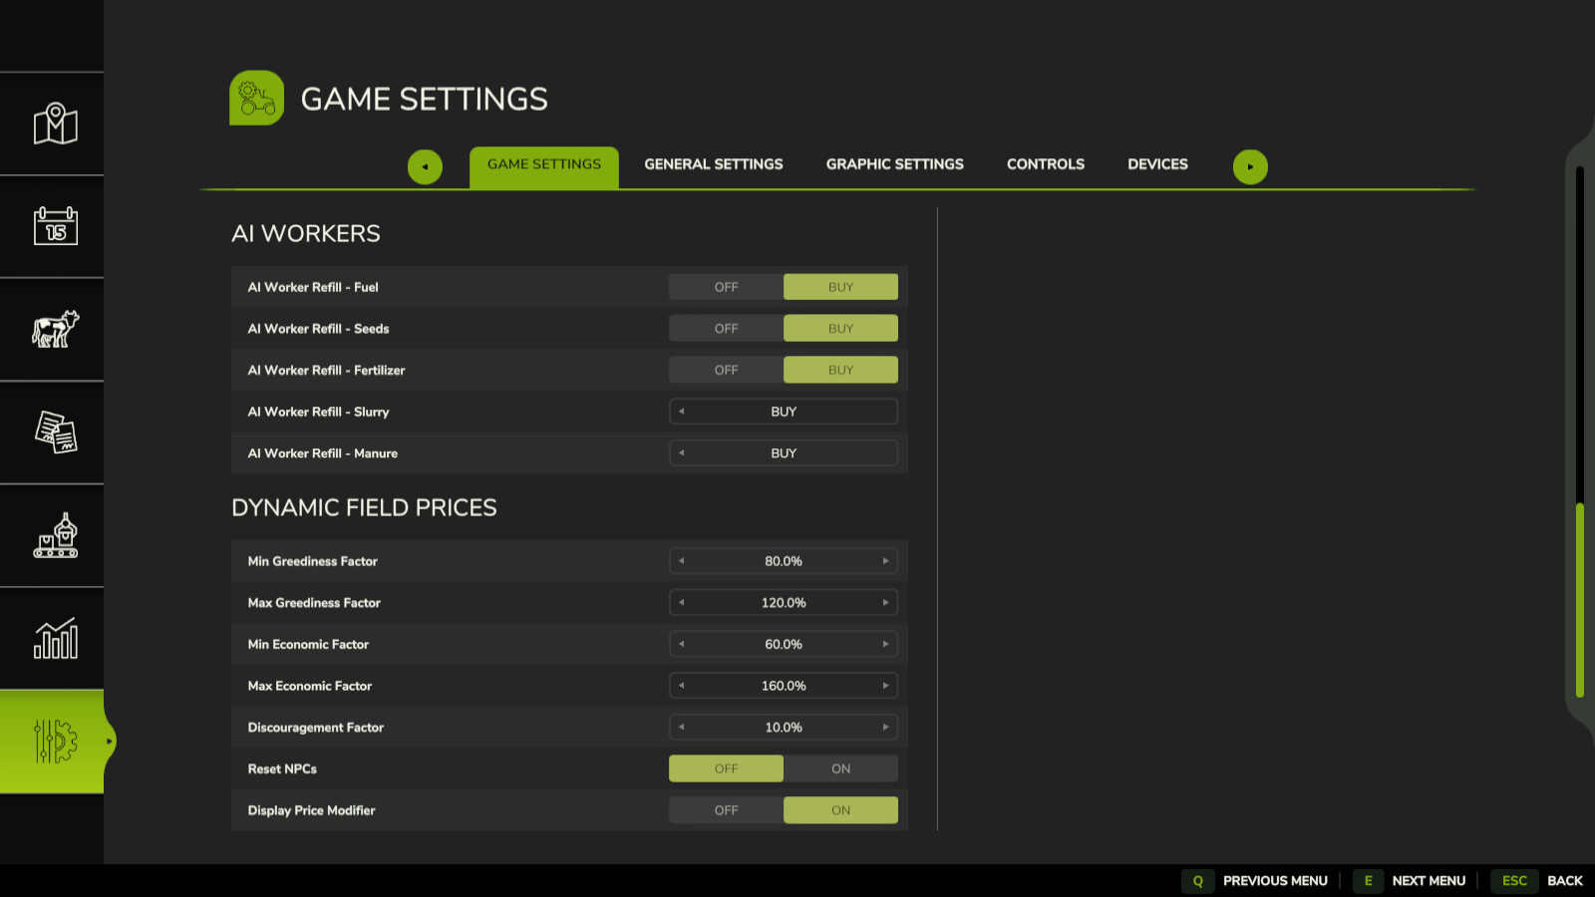Decrease Min Greediness Factor with left arrow
Viewport: 1595px width, 897px height.
(x=681, y=561)
